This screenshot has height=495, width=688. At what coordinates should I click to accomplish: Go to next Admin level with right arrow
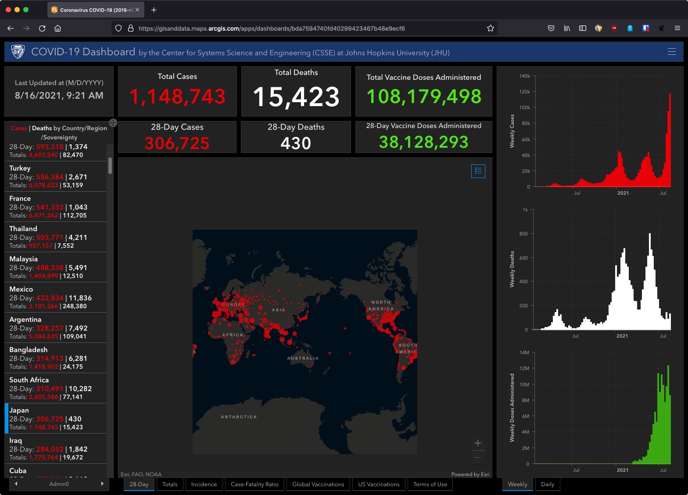pos(102,484)
